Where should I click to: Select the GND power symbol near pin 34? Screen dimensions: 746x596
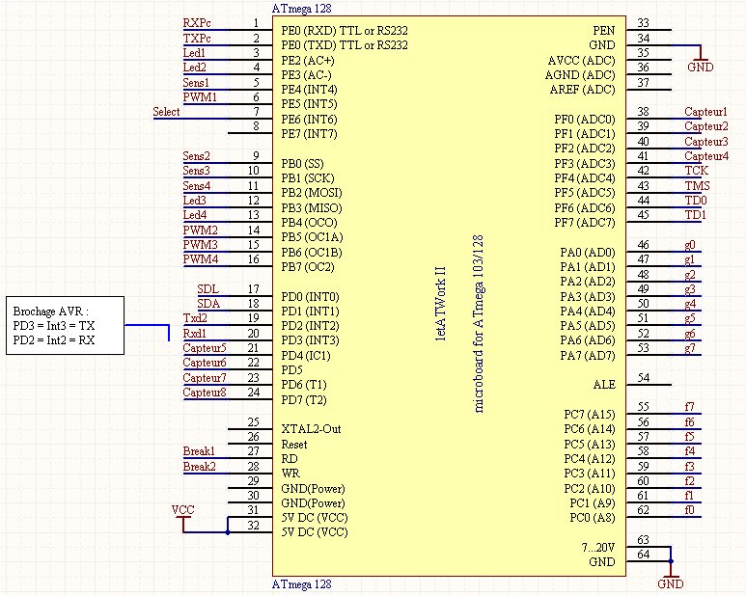tap(701, 61)
